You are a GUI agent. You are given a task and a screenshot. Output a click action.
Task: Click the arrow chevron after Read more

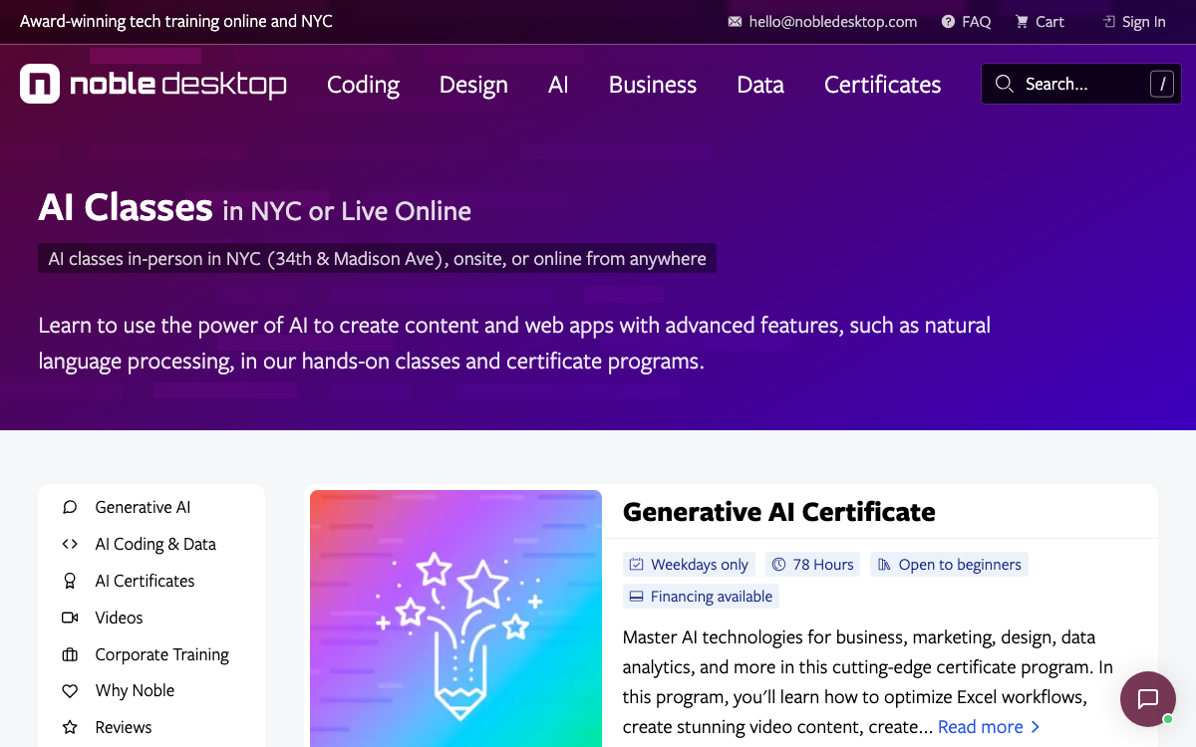point(1036,727)
